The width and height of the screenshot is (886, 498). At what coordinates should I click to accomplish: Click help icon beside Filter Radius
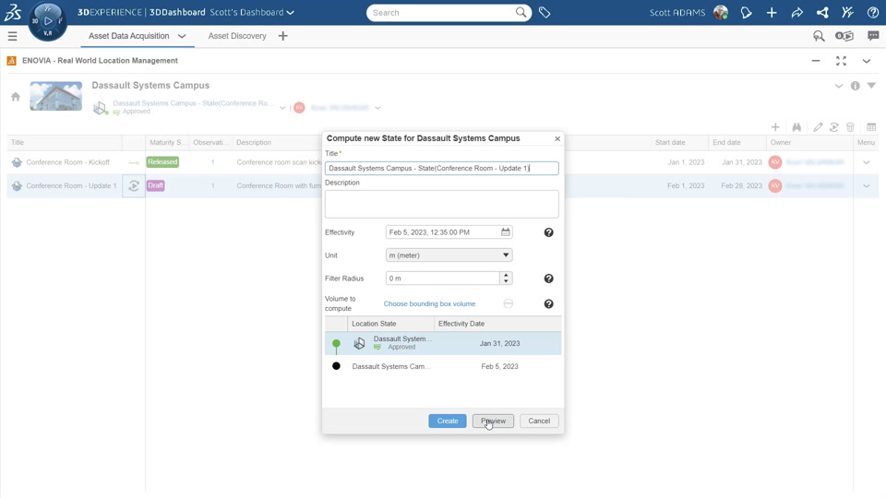click(548, 279)
